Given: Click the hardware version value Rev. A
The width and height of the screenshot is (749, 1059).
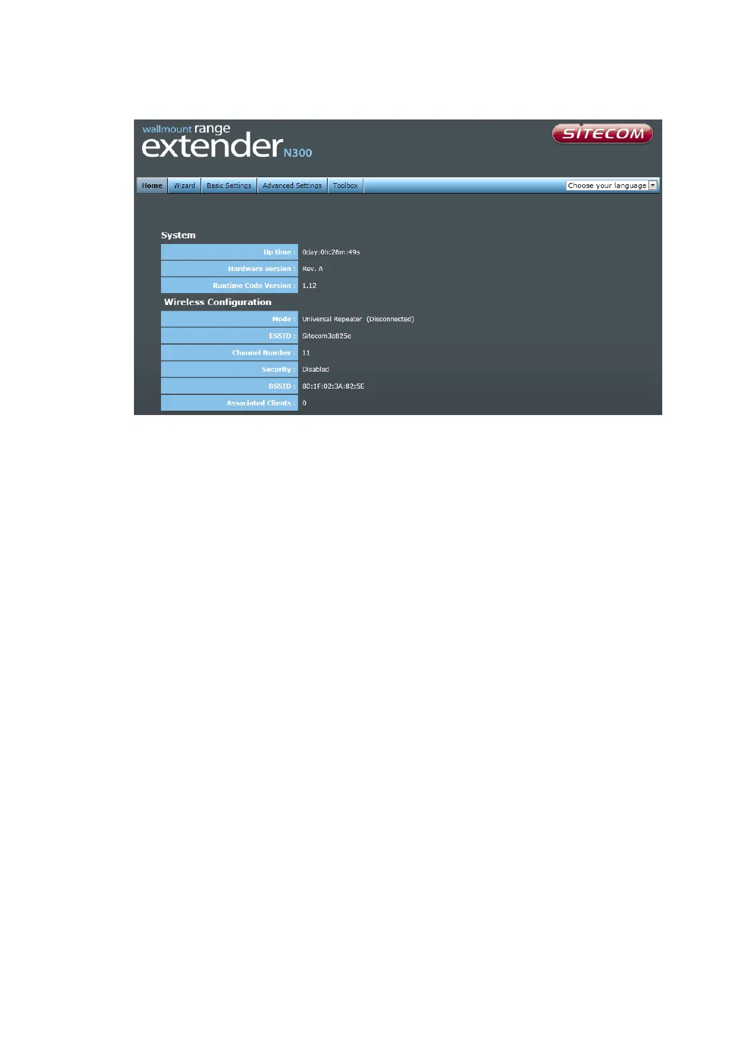Looking at the screenshot, I should point(313,269).
